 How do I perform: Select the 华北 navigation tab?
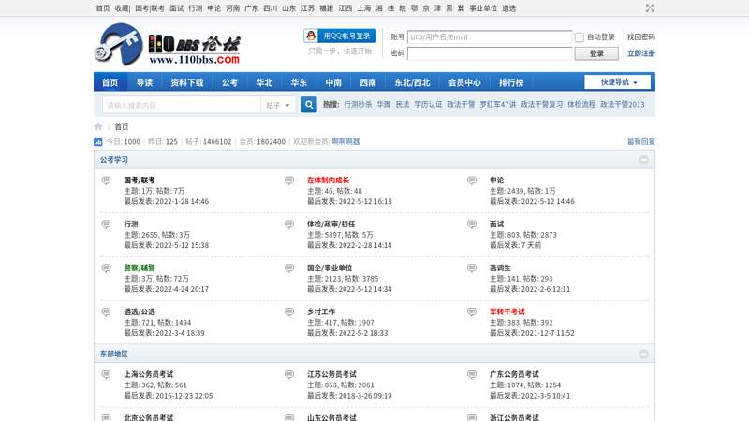[264, 82]
